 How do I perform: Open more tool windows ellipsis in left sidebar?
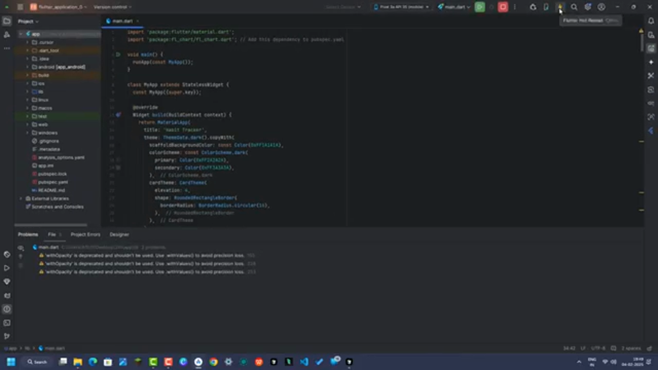[7, 48]
